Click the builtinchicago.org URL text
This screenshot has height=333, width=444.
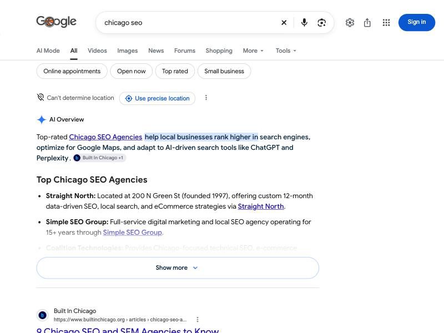[120, 320]
